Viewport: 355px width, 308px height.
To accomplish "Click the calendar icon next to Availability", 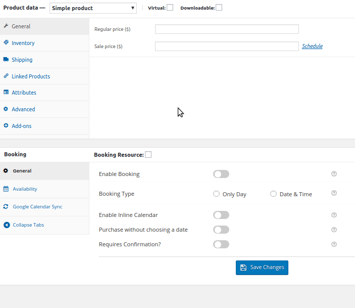I will [x=6, y=189].
